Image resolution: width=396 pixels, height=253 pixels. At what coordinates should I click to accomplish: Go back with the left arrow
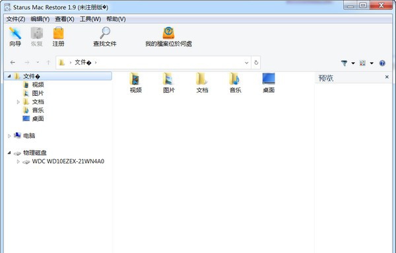13,63
